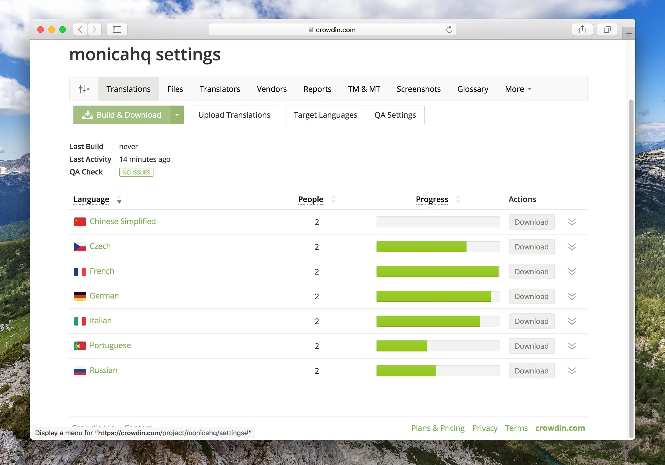Open the Glossary tab

point(473,89)
